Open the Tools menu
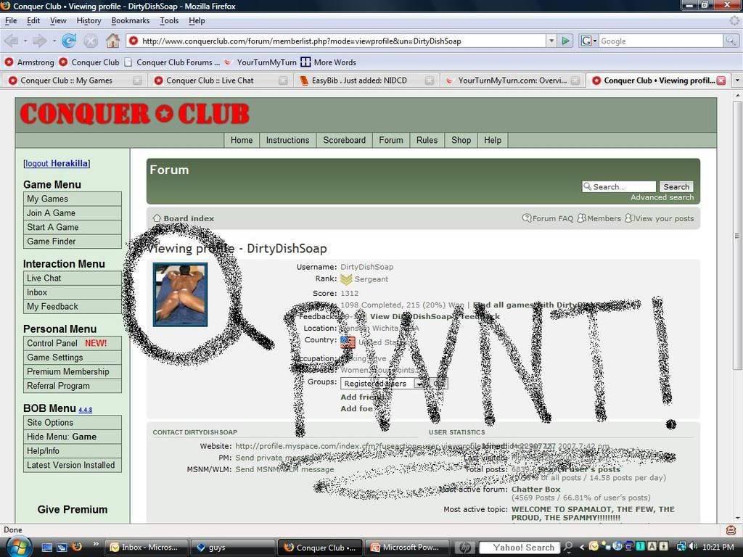The image size is (743, 557). (x=169, y=21)
